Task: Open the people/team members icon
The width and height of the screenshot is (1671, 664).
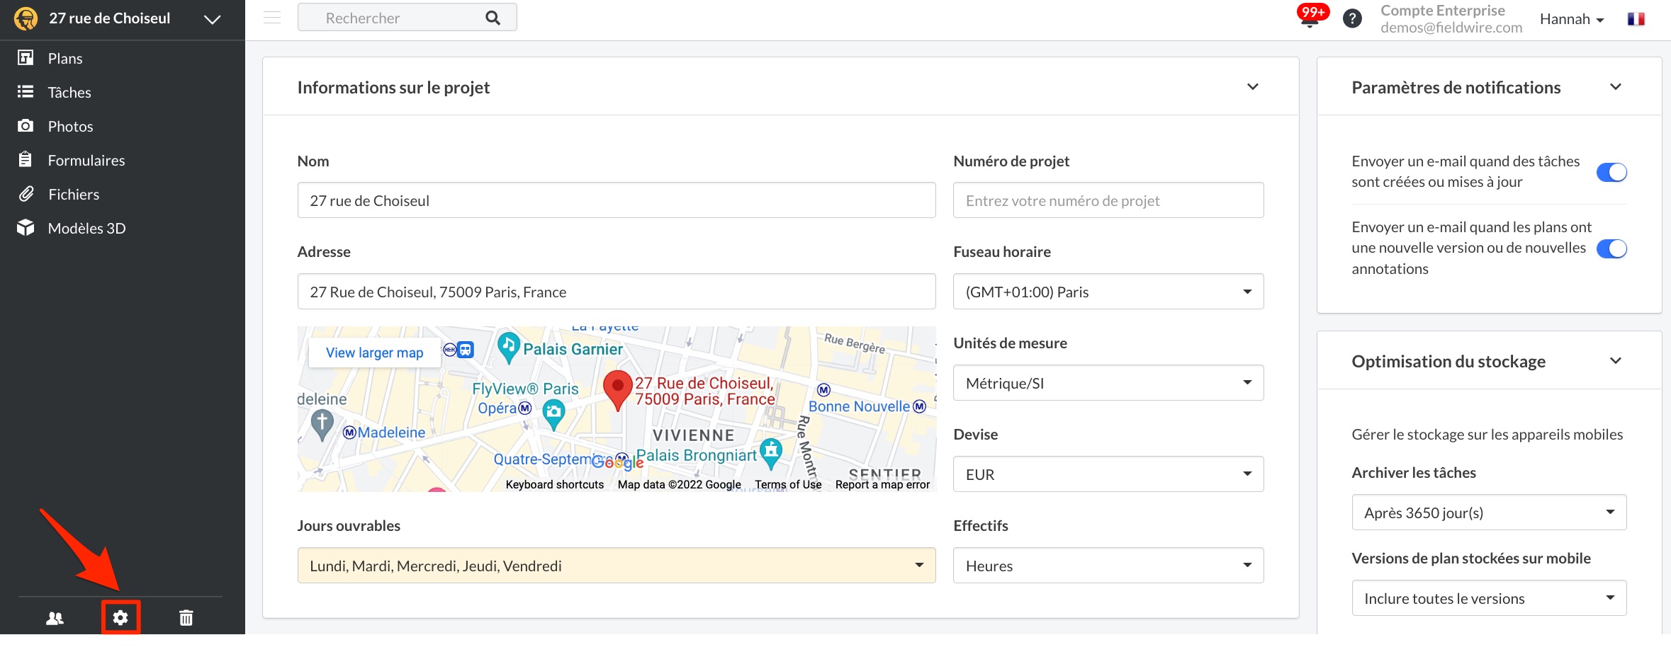Action: (55, 618)
